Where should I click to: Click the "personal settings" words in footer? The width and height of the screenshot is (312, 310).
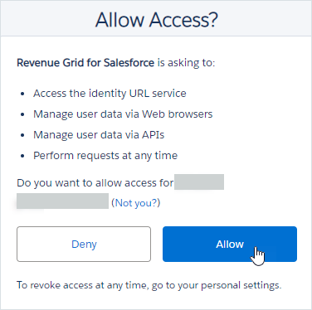pos(241,285)
